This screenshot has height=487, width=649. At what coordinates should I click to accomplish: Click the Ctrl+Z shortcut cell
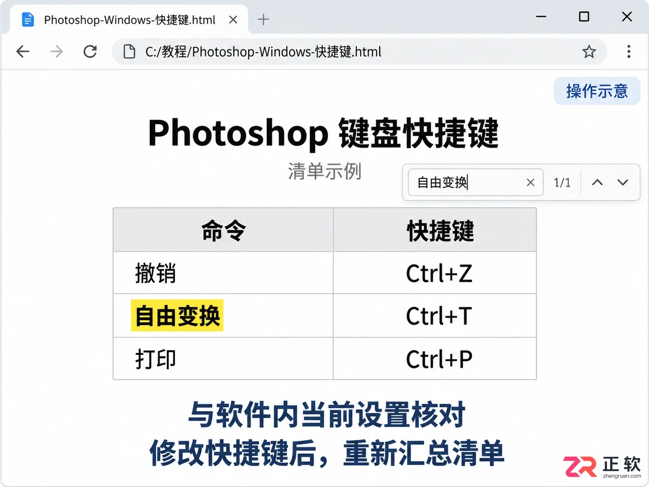(435, 273)
